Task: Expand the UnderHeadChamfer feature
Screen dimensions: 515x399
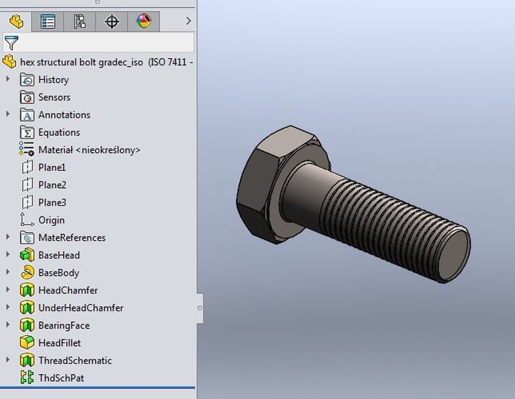Action: pos(8,307)
